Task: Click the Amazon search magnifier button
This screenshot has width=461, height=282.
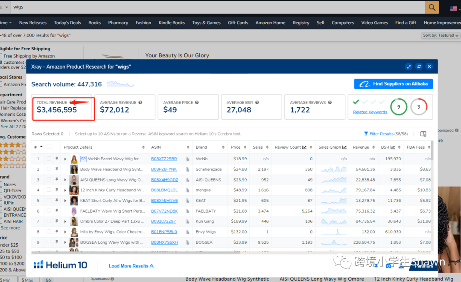Action: pos(432,7)
